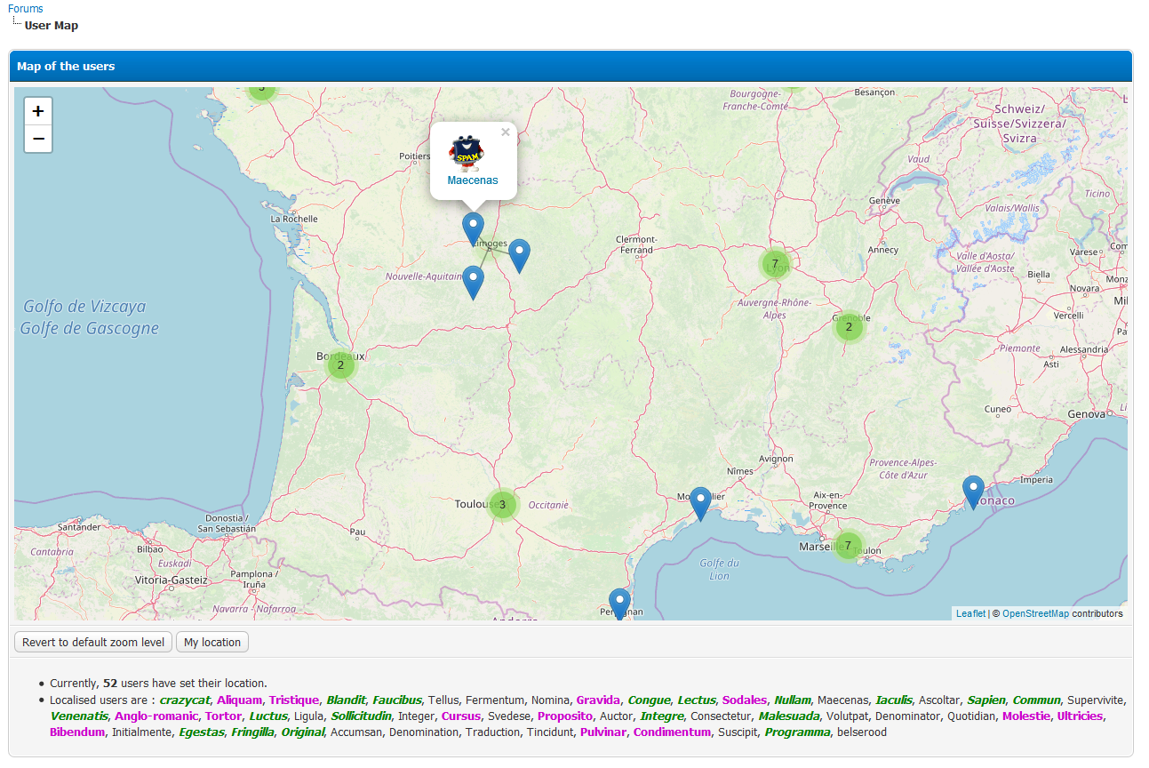Open user crazycat in the localised list
The width and height of the screenshot is (1149, 768).
pyautogui.click(x=185, y=700)
